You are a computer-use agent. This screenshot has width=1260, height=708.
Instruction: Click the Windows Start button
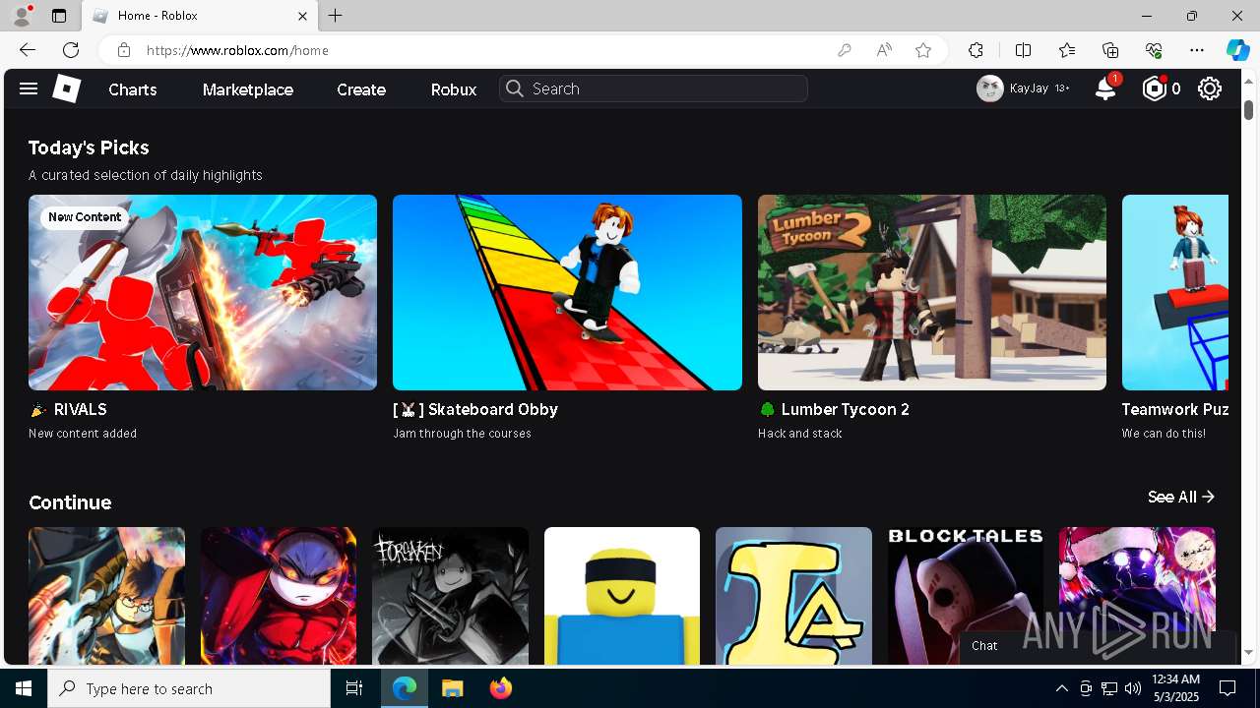click(x=24, y=688)
